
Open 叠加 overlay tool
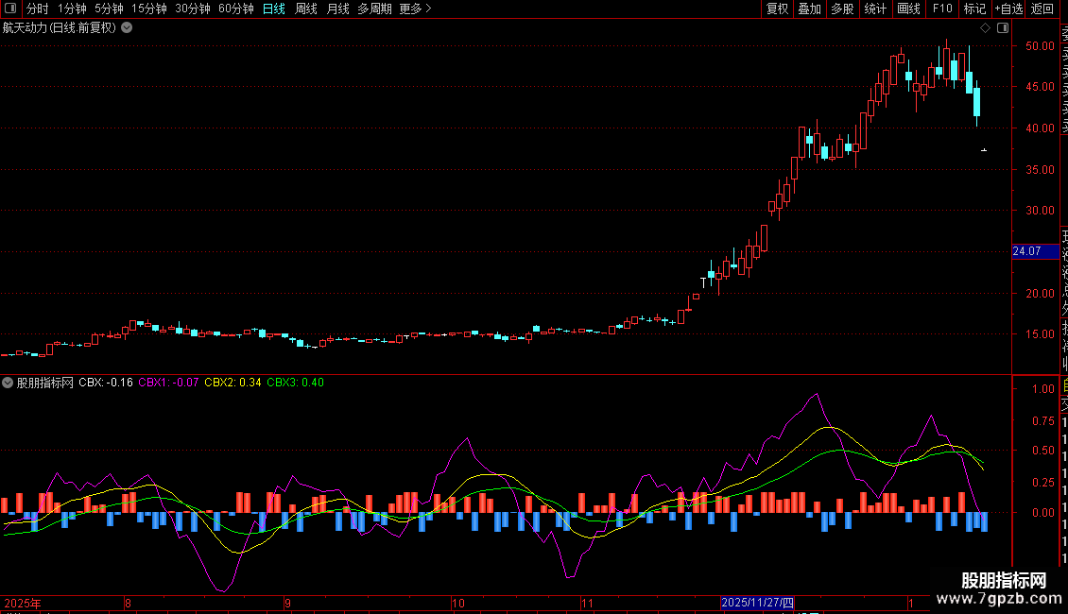(809, 9)
